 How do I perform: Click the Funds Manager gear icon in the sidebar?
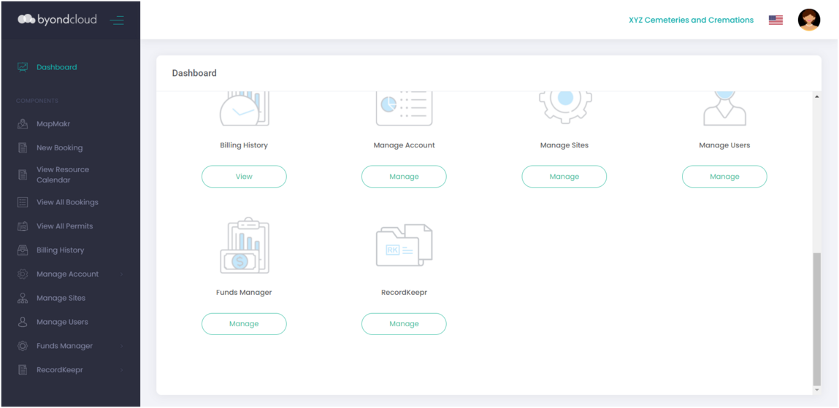(x=23, y=346)
